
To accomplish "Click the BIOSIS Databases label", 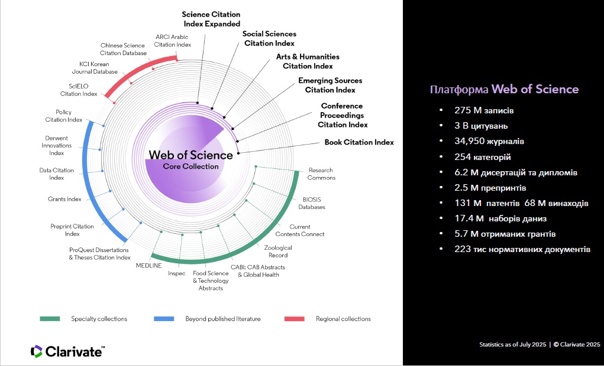I will [x=311, y=203].
